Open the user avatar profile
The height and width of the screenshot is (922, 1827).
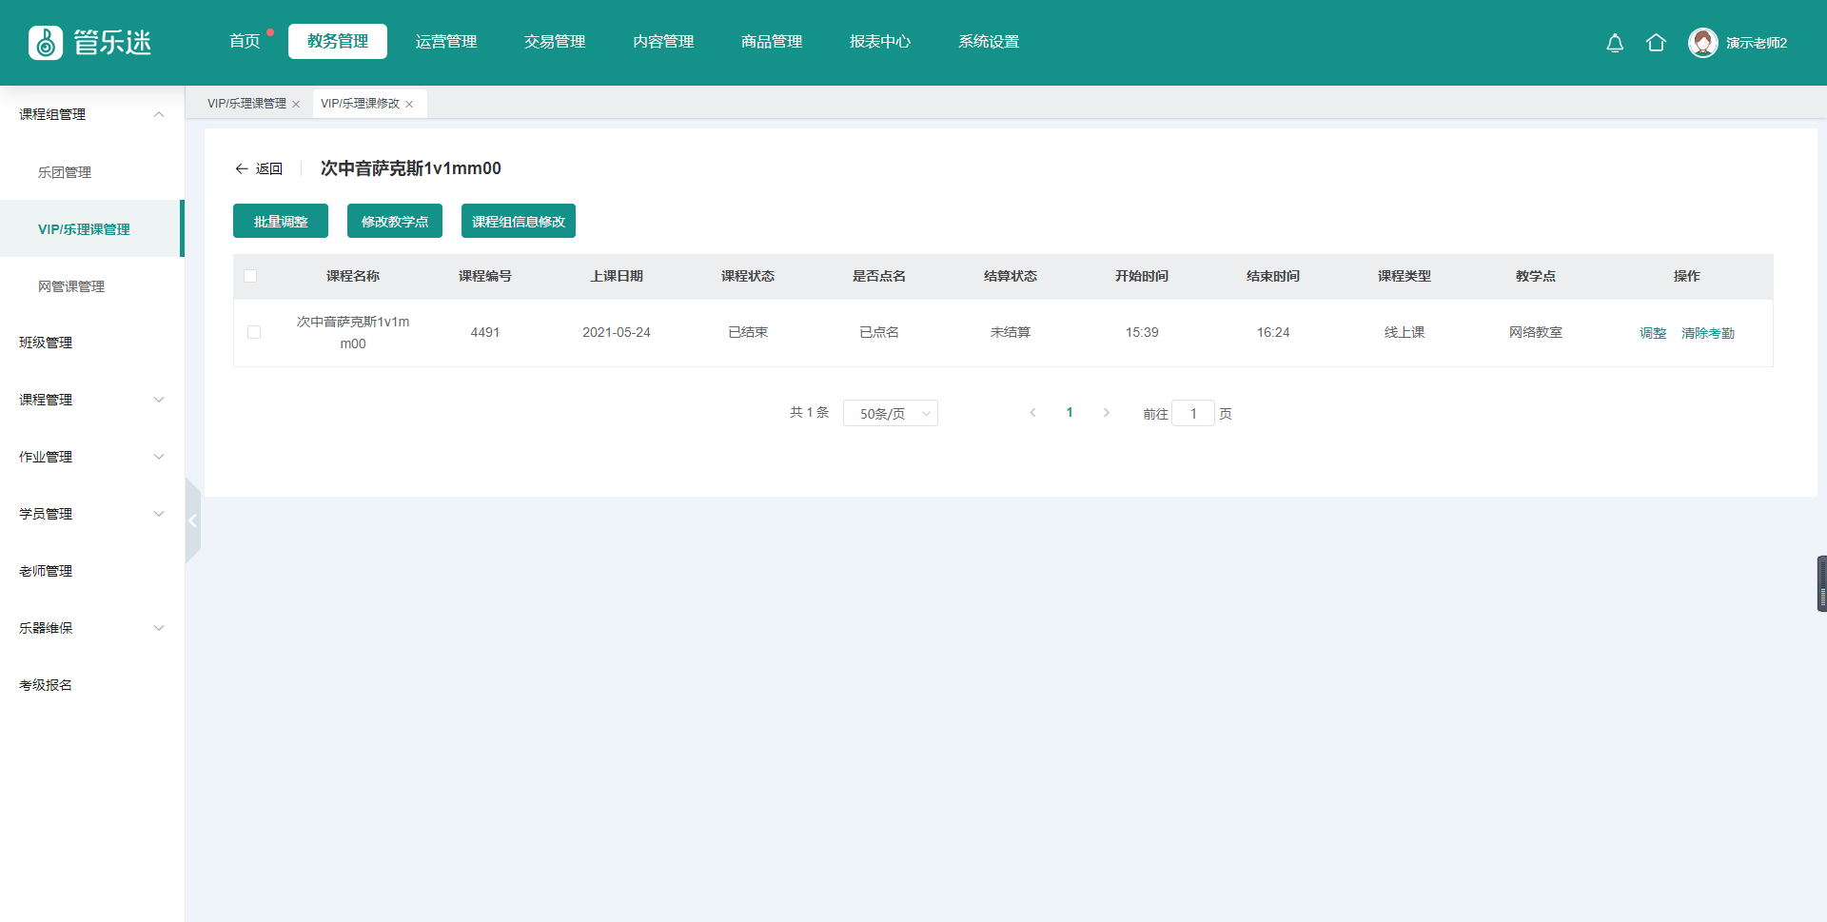tap(1702, 43)
